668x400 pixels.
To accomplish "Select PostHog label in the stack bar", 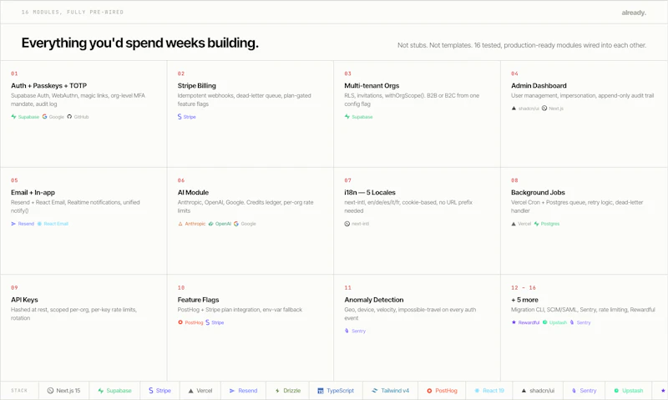I will pyautogui.click(x=446, y=391).
